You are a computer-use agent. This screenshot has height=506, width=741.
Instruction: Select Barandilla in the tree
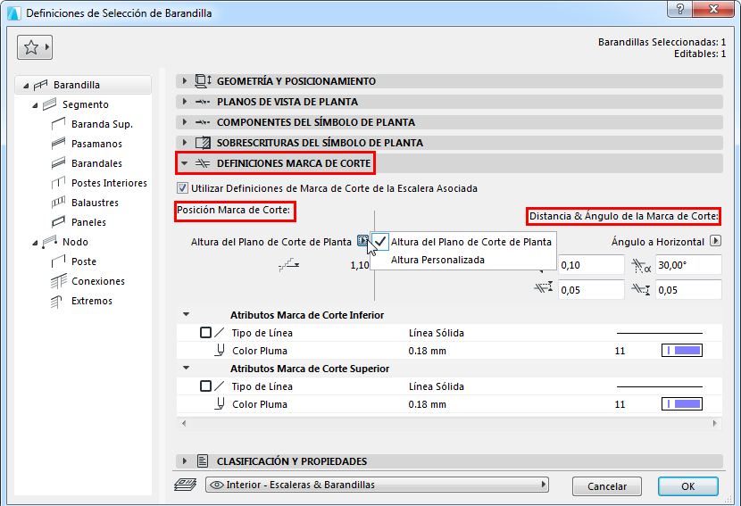pyautogui.click(x=83, y=85)
